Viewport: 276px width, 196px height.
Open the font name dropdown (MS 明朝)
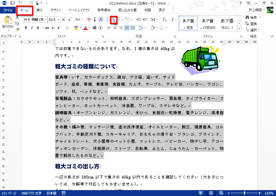click(x=46, y=19)
